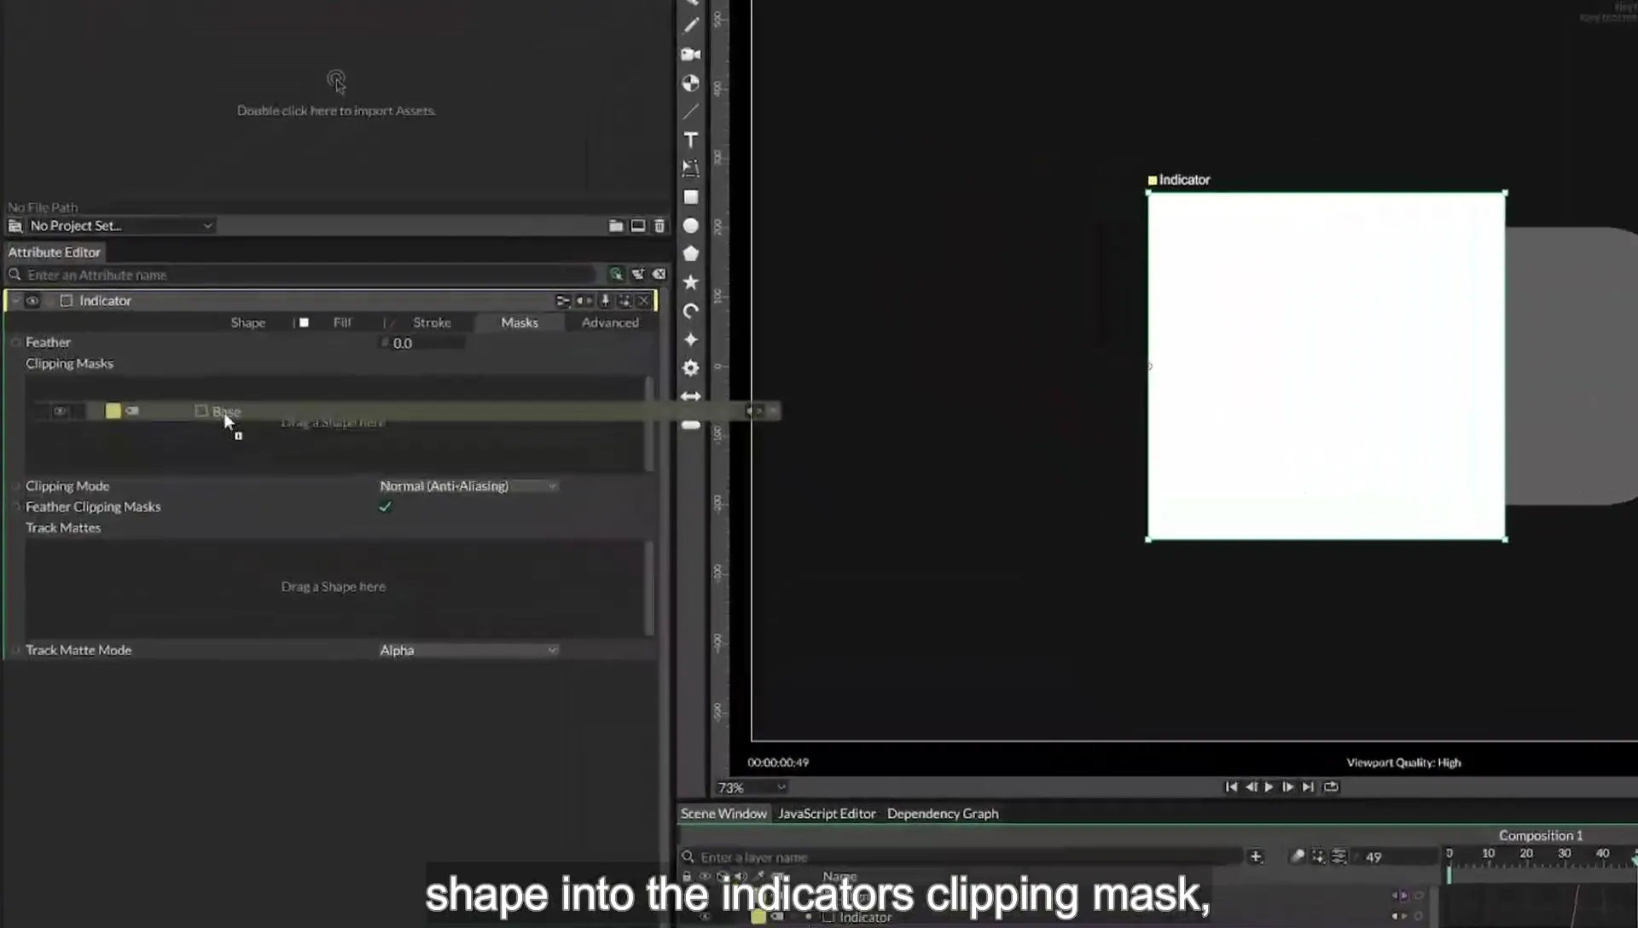
Task: Click the pin icon on Indicator header
Action: coord(605,300)
